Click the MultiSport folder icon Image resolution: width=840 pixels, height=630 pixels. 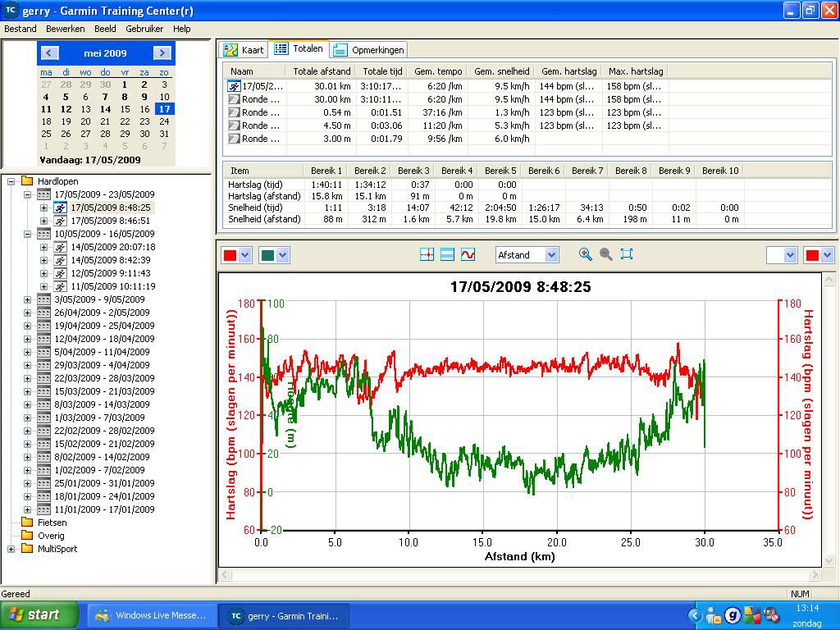tap(27, 549)
